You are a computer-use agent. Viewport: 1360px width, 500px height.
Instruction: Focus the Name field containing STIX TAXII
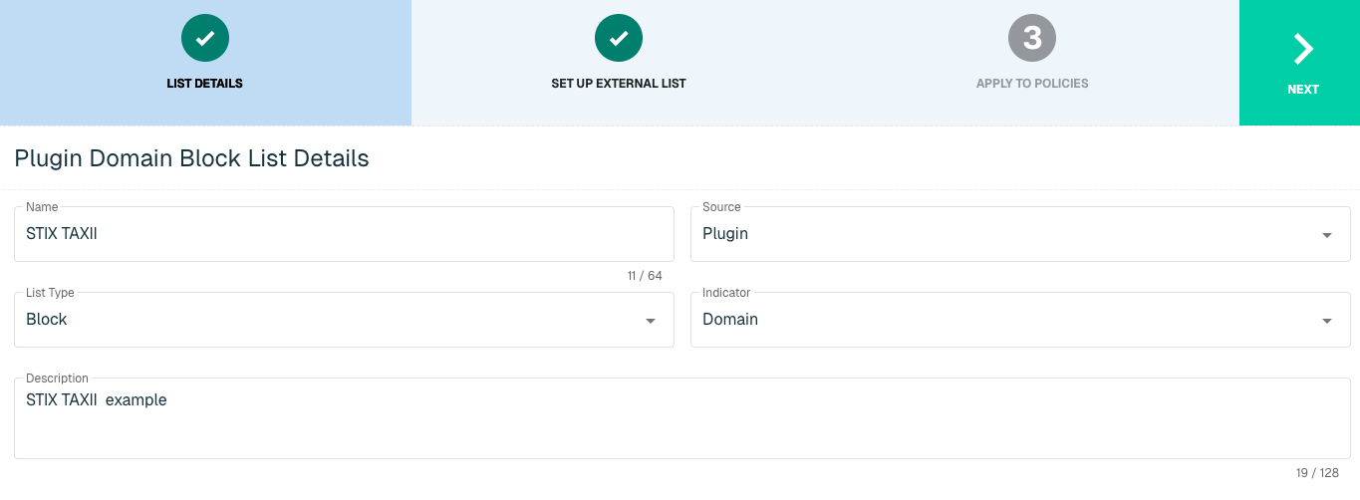[x=344, y=234]
